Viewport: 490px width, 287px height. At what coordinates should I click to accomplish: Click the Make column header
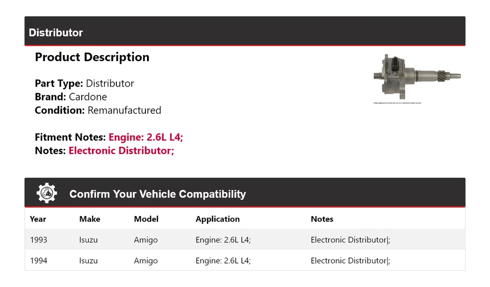90,219
